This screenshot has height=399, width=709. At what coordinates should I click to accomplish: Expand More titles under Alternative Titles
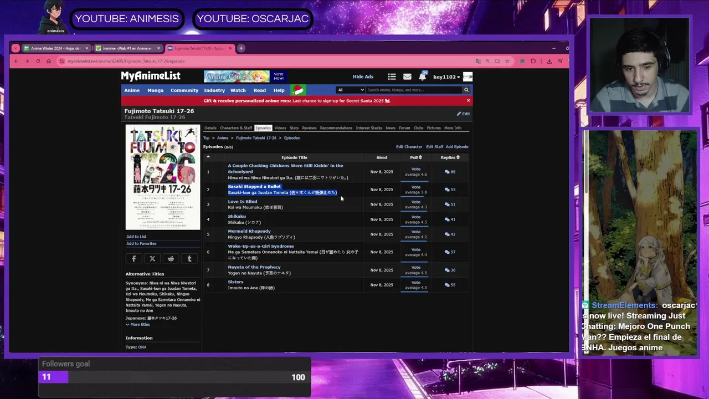pos(138,324)
